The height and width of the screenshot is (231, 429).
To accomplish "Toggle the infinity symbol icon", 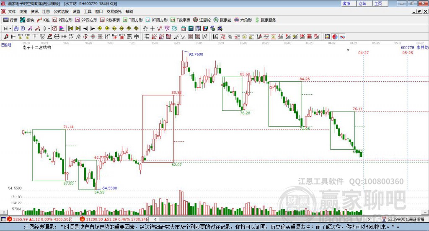I will coord(342,36).
